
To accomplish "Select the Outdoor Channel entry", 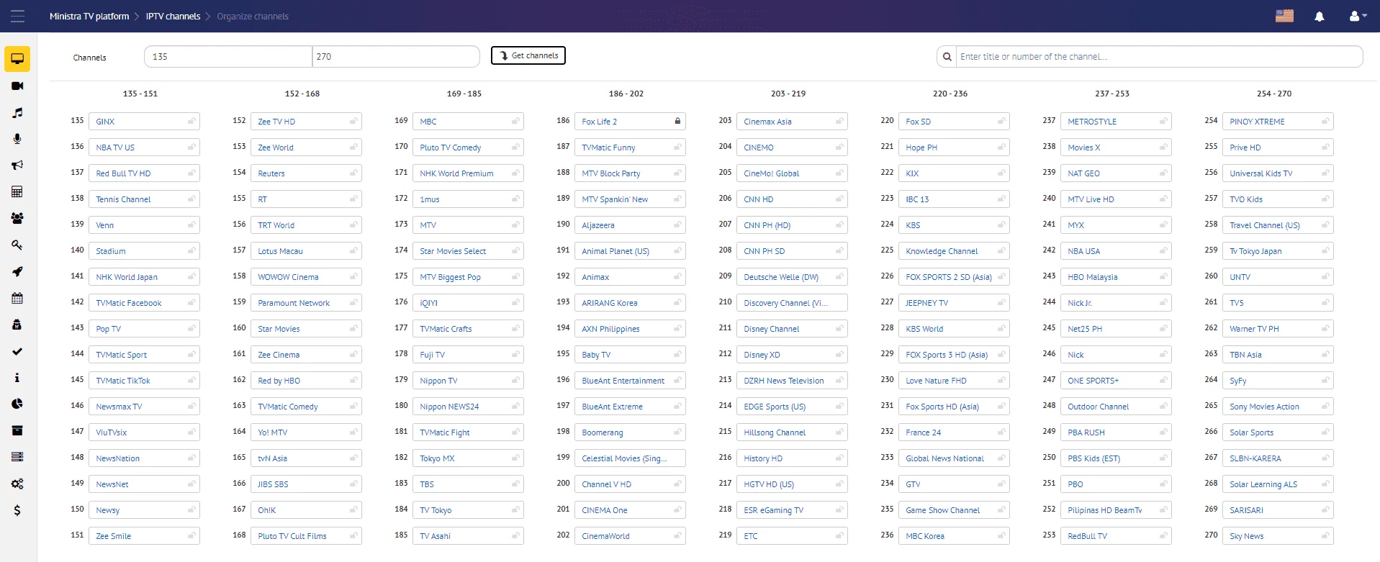I will [1116, 407].
